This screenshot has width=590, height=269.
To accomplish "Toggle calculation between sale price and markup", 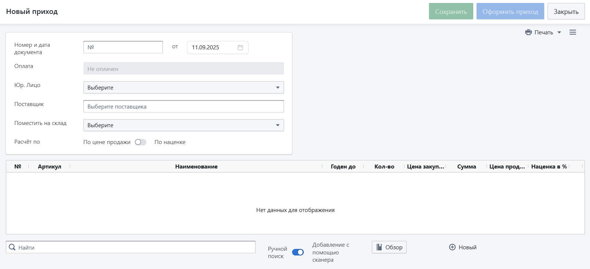I will [141, 142].
